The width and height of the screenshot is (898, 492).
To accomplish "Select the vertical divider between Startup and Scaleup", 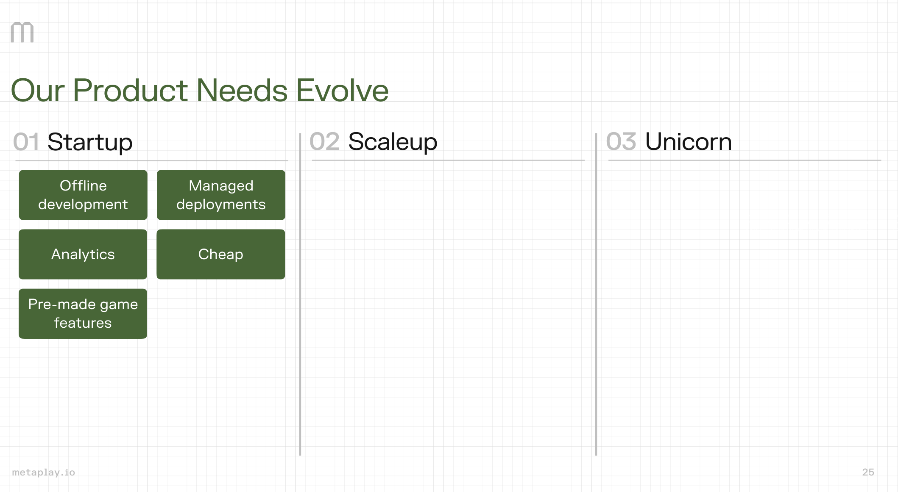I will (x=300, y=296).
